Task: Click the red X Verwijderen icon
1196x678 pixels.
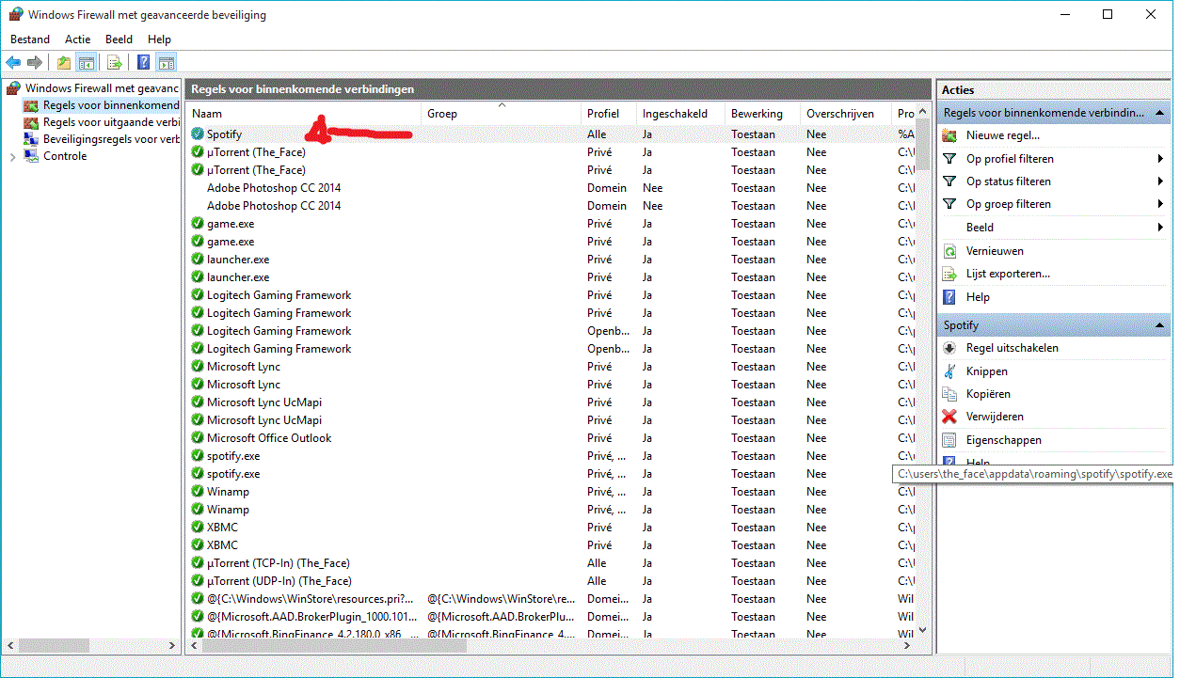Action: 949,417
